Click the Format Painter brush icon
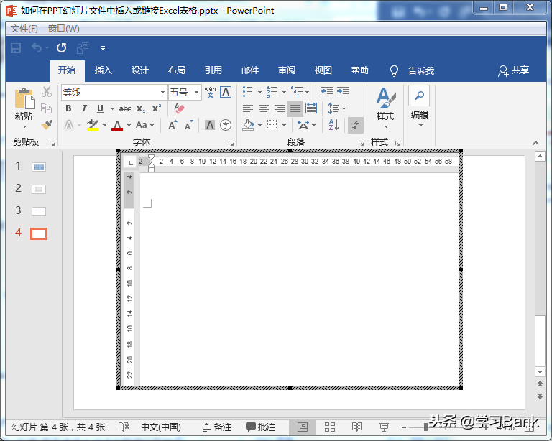The width and height of the screenshot is (552, 441). pyautogui.click(x=47, y=124)
